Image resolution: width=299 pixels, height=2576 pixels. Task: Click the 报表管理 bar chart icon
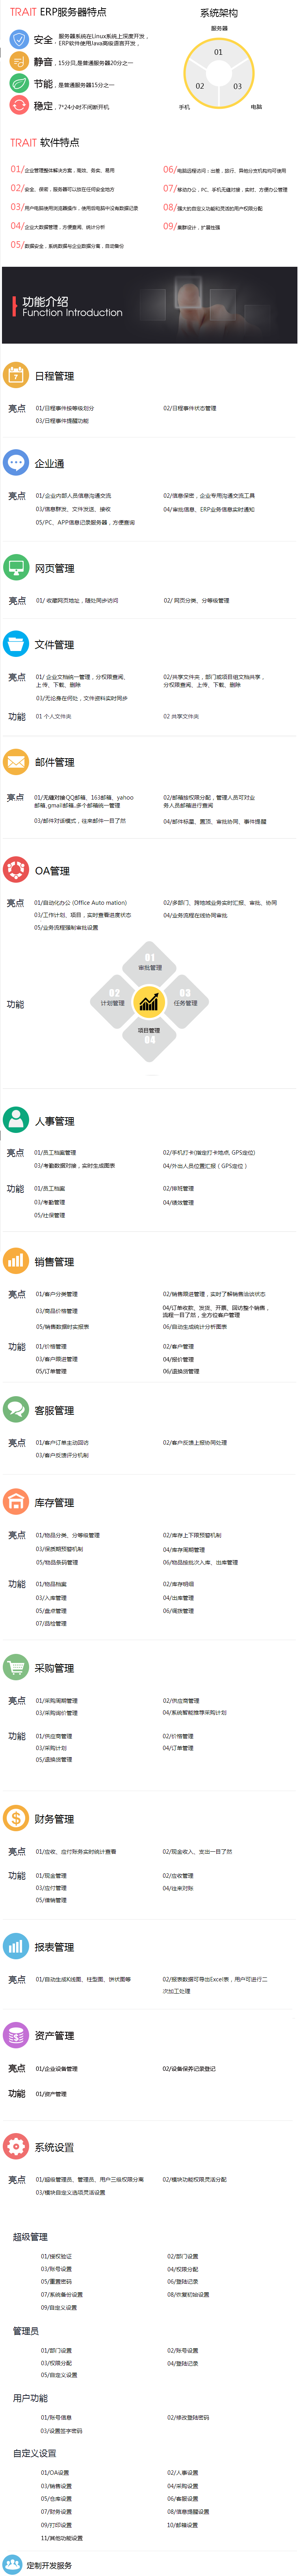tap(16, 1946)
